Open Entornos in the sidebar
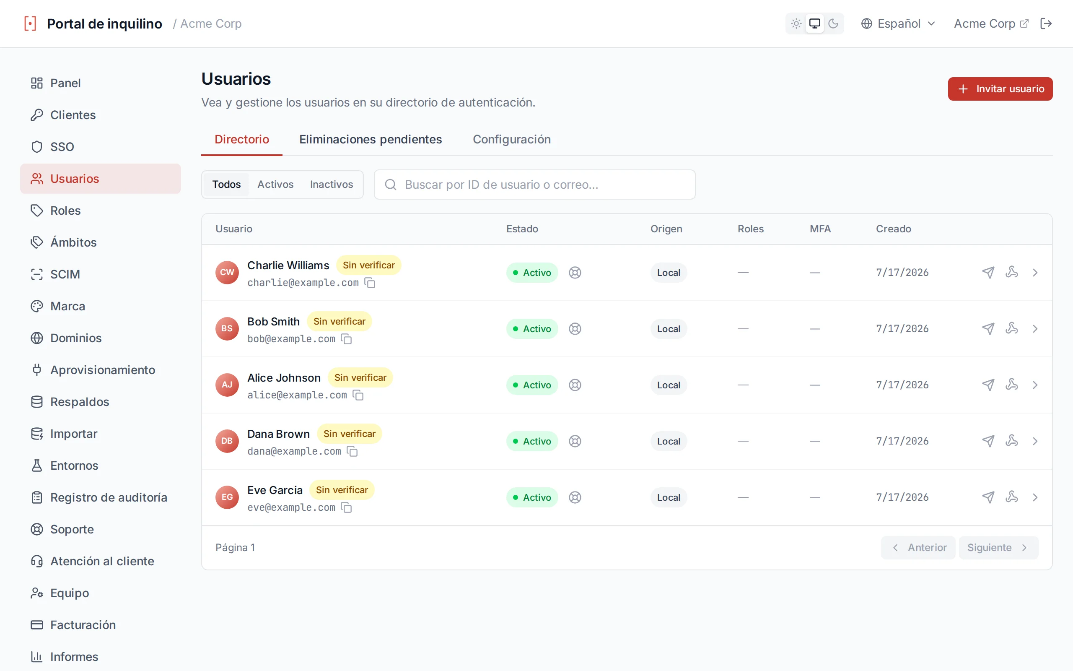Viewport: 1073px width, 671px height. 100,466
